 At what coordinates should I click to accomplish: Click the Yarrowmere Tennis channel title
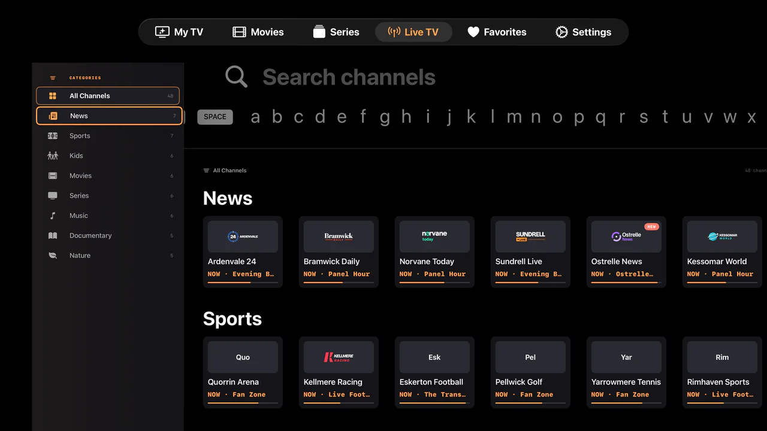(626, 382)
